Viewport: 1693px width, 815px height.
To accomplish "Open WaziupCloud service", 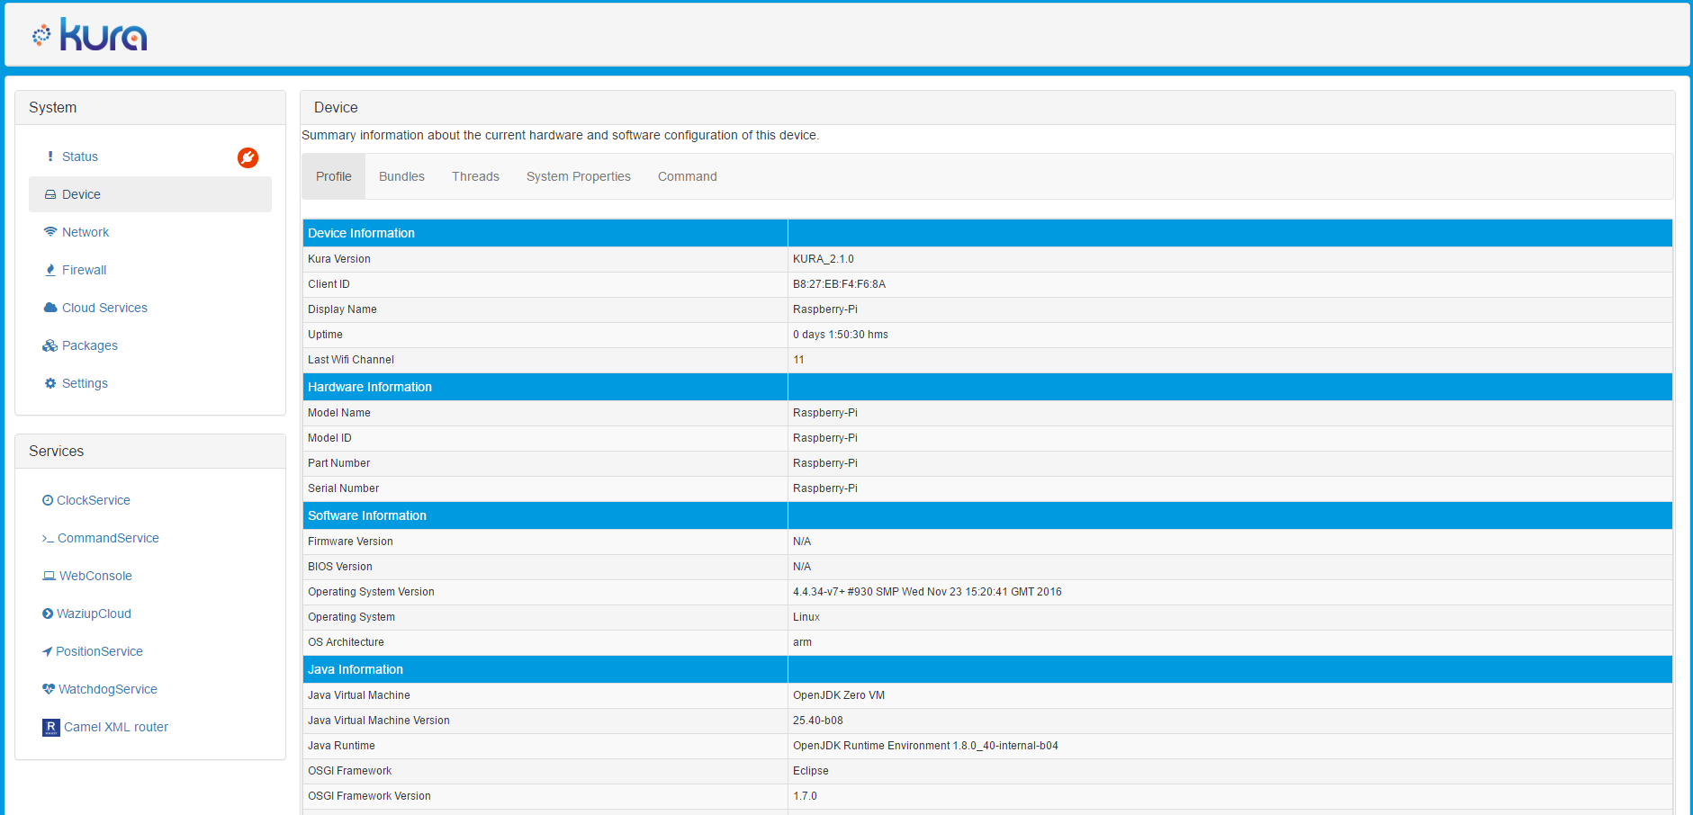I will [x=94, y=613].
